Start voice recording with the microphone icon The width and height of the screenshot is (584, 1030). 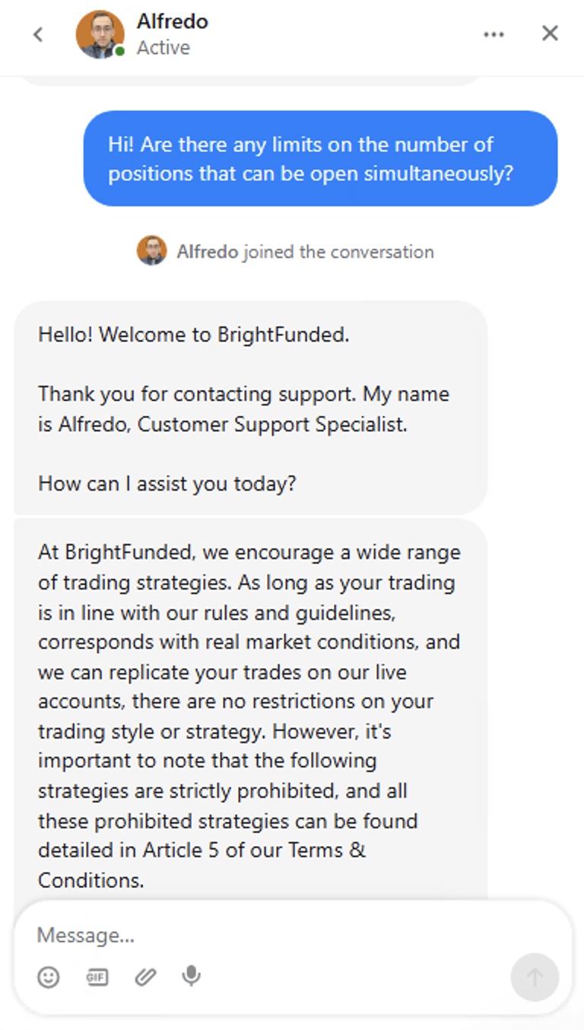(192, 976)
